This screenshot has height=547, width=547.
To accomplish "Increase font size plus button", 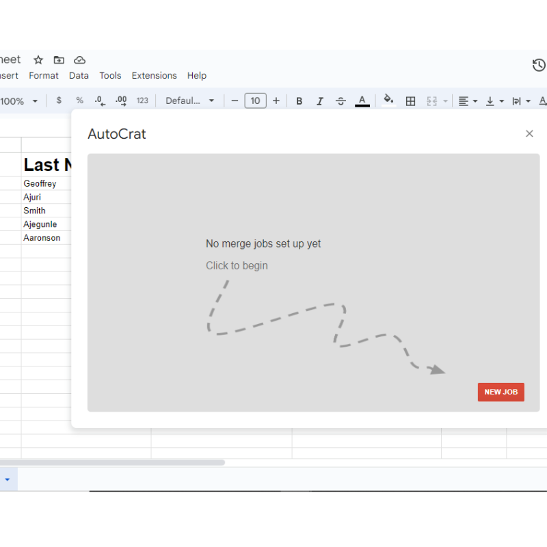I will (x=276, y=101).
